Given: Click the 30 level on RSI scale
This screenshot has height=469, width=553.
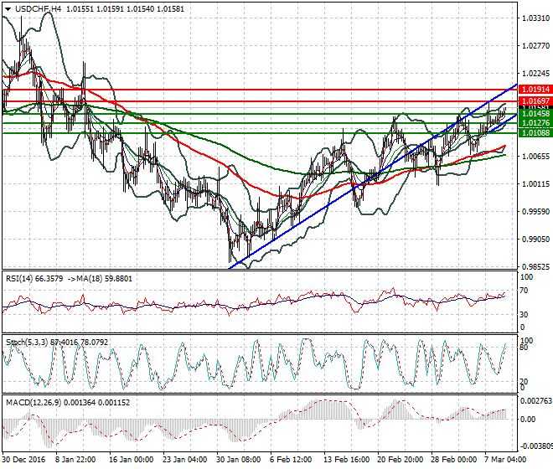Looking at the screenshot, I should point(524,315).
